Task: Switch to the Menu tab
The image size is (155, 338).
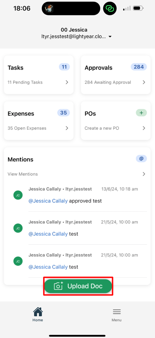Action: click(x=117, y=315)
